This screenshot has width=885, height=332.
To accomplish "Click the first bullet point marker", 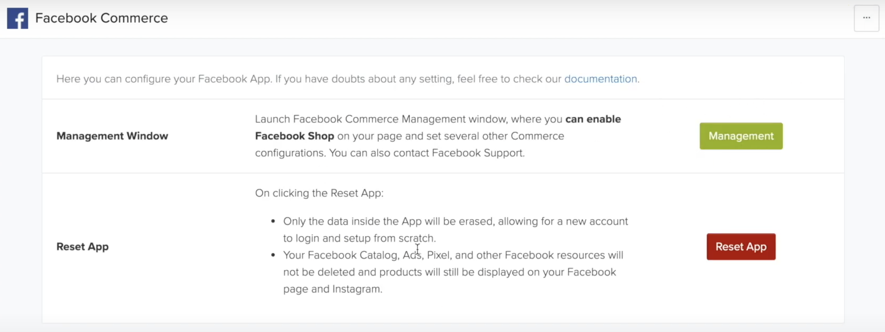I will tap(273, 221).
